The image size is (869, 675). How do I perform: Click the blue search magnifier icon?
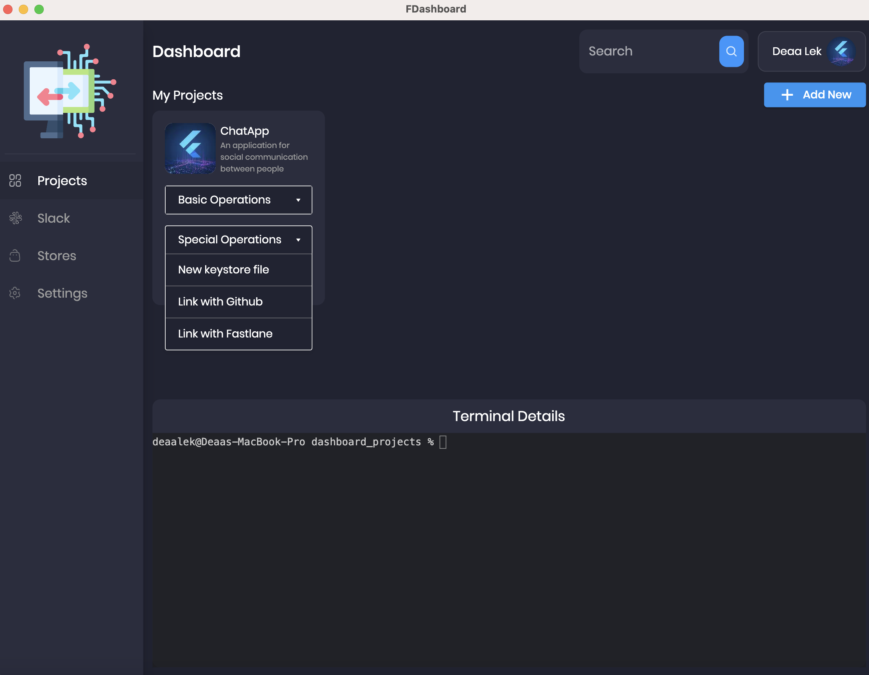[731, 51]
